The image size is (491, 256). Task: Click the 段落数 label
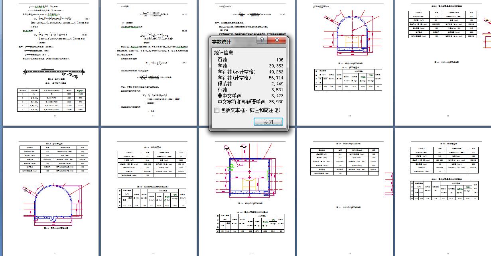coord(225,84)
